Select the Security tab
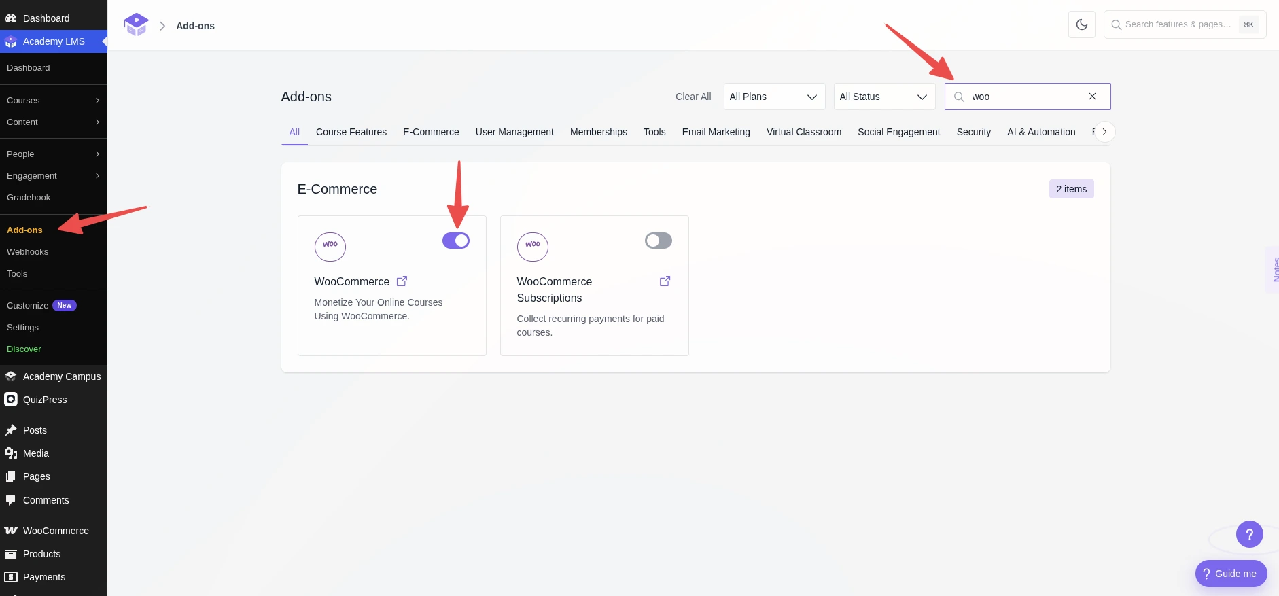 coord(974,132)
